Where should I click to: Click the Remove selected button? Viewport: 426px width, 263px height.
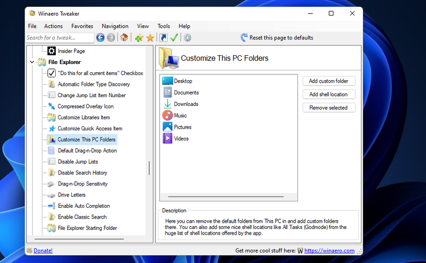(x=329, y=107)
